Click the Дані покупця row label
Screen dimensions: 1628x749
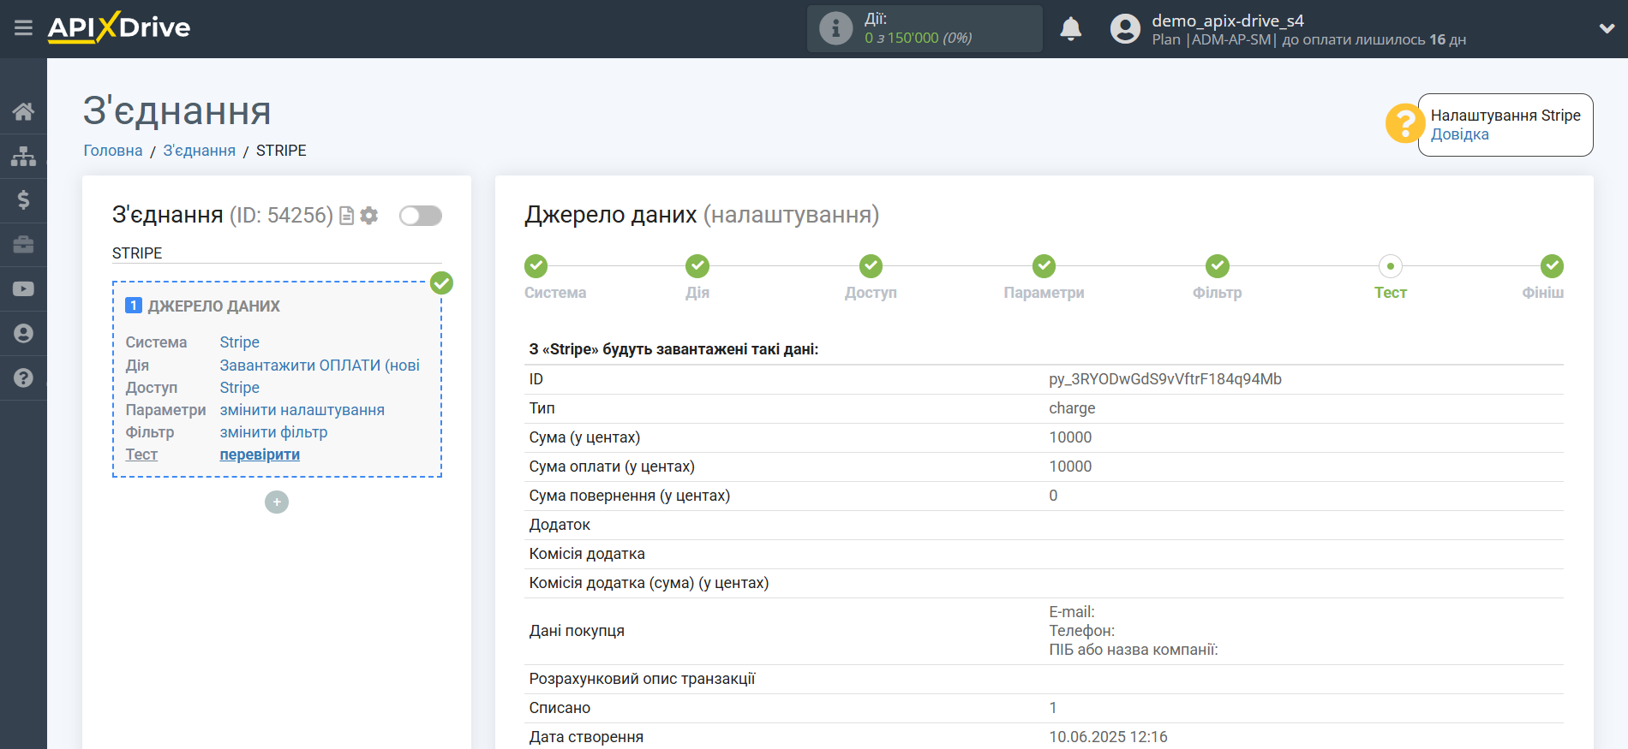point(577,631)
